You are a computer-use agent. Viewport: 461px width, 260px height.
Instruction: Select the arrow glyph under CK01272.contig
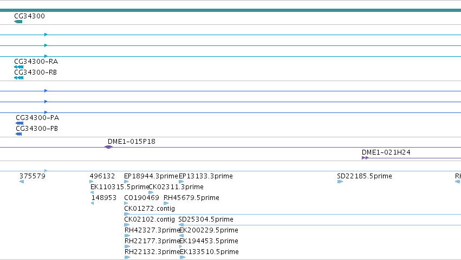pyautogui.click(x=127, y=214)
